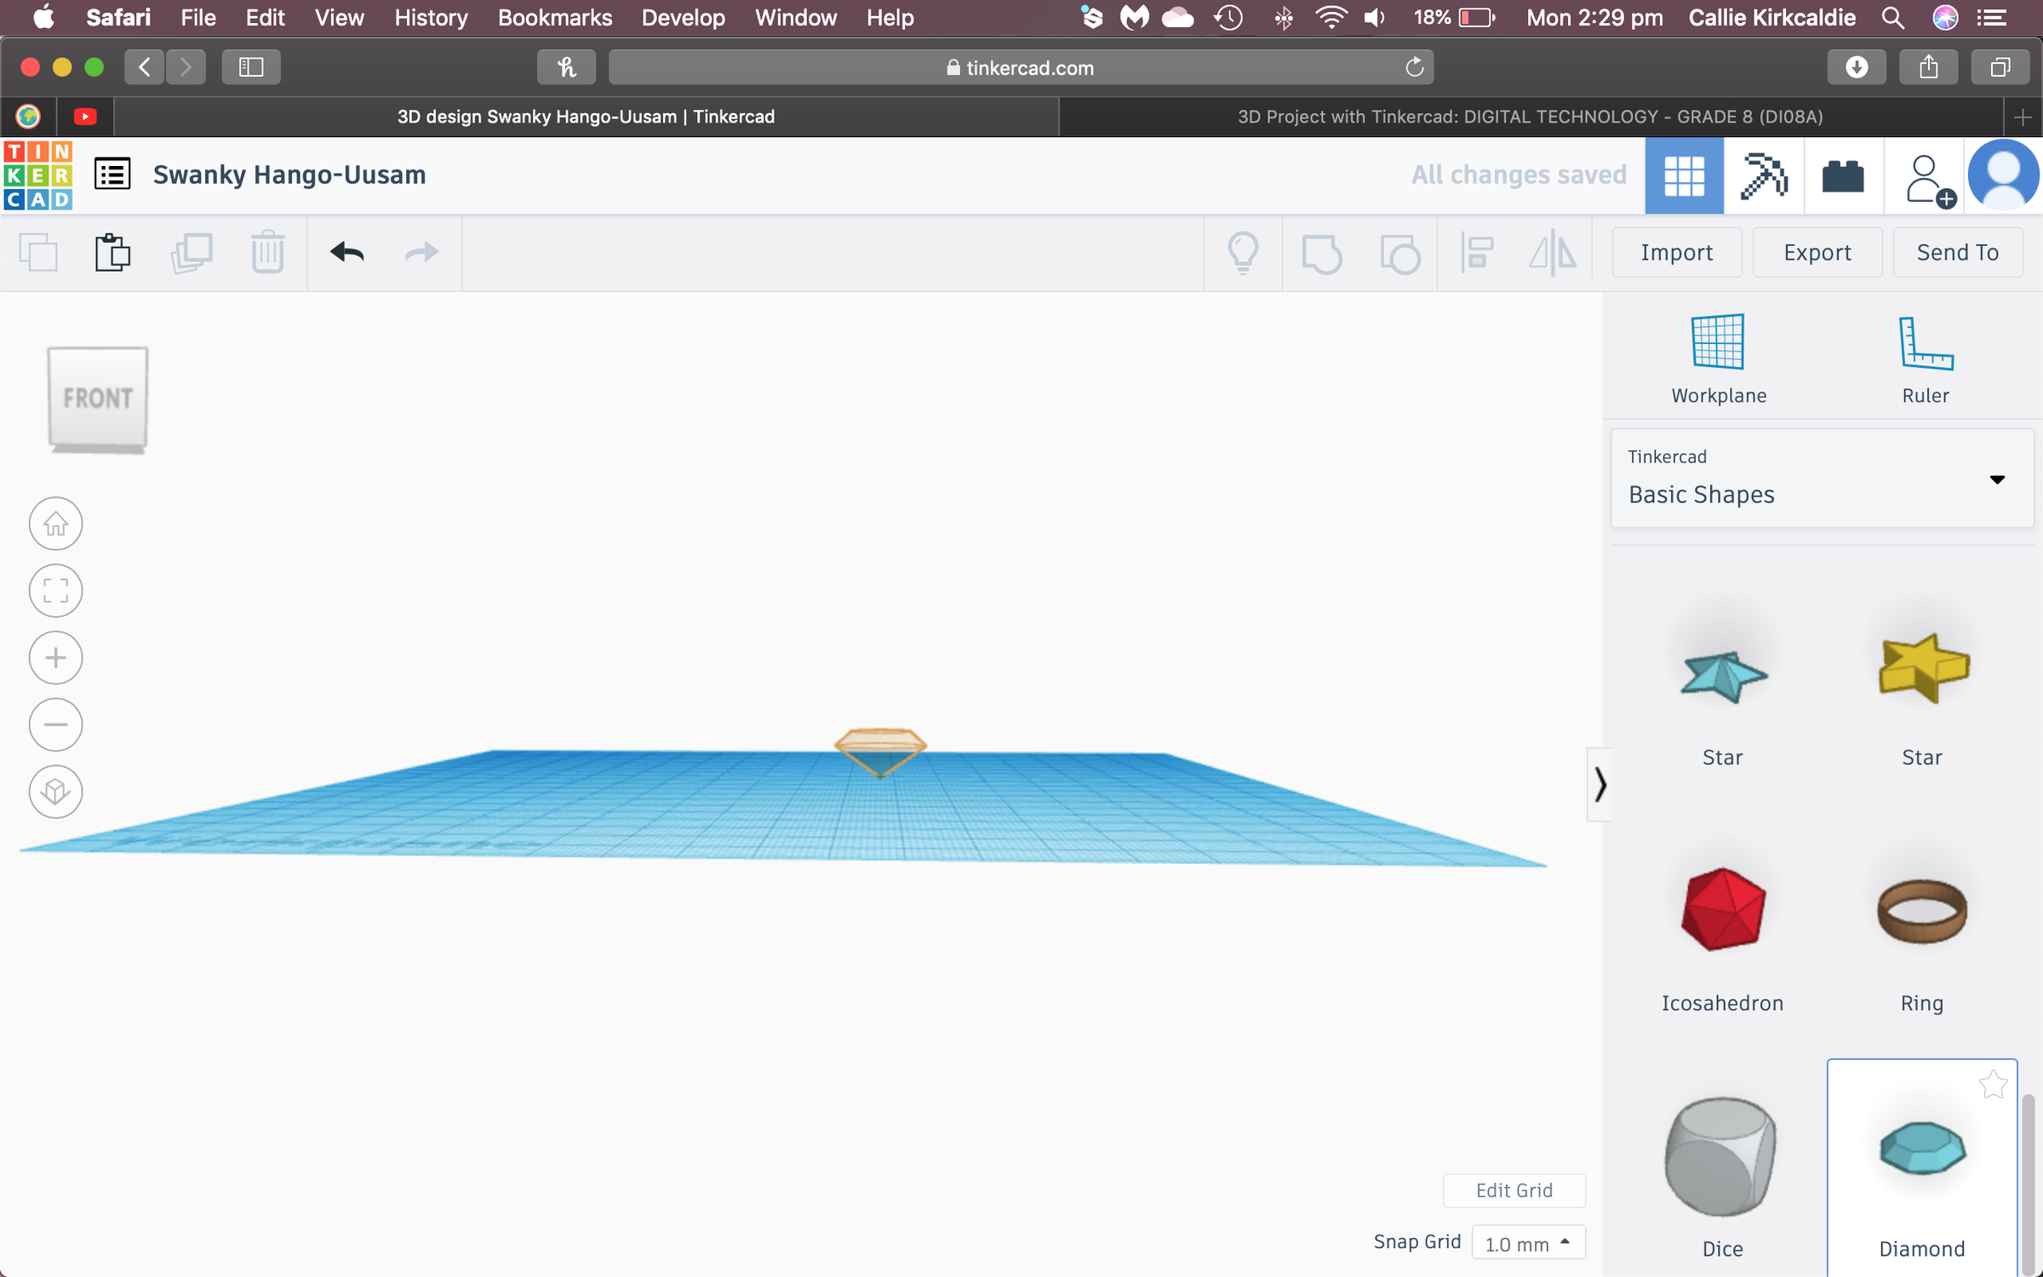Switch to 3D Project with Tinkercad tab

click(1530, 117)
